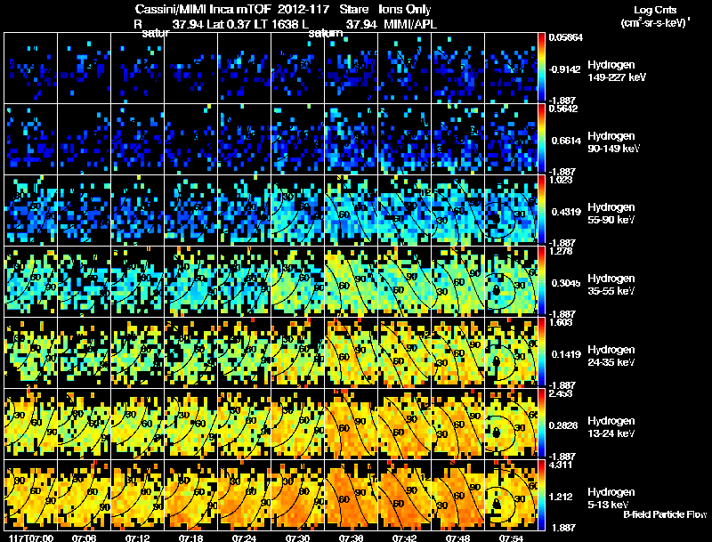The image size is (712, 542).
Task: Click the '2.453' color scale value
Action: [561, 393]
